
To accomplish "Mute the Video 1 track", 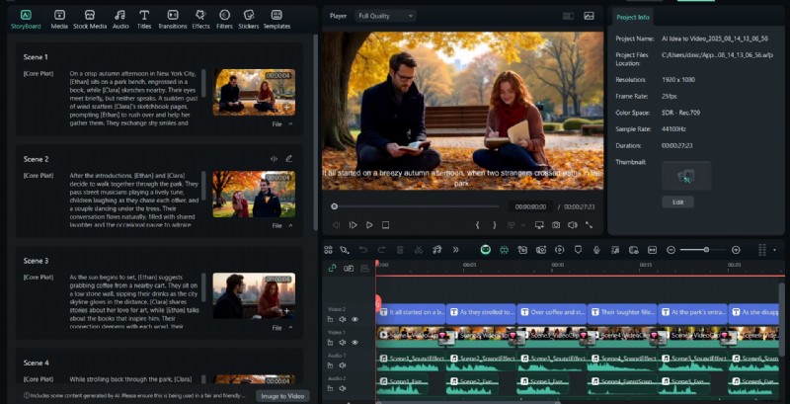I will coord(343,343).
